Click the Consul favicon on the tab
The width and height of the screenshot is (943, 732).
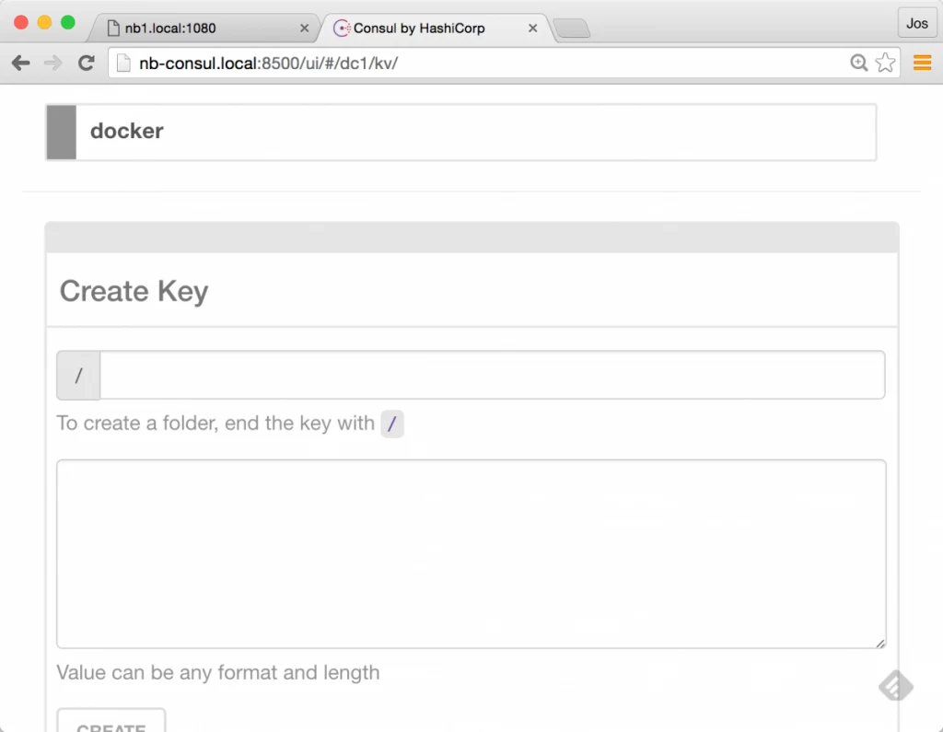pyautogui.click(x=342, y=29)
